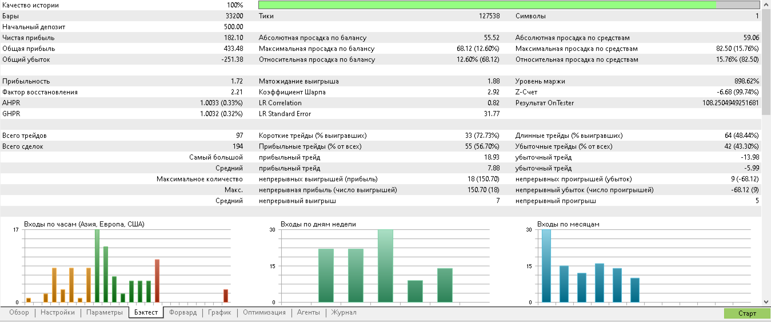771x322 pixels.
Task: Show the Журнал tab
Action: coord(344,313)
